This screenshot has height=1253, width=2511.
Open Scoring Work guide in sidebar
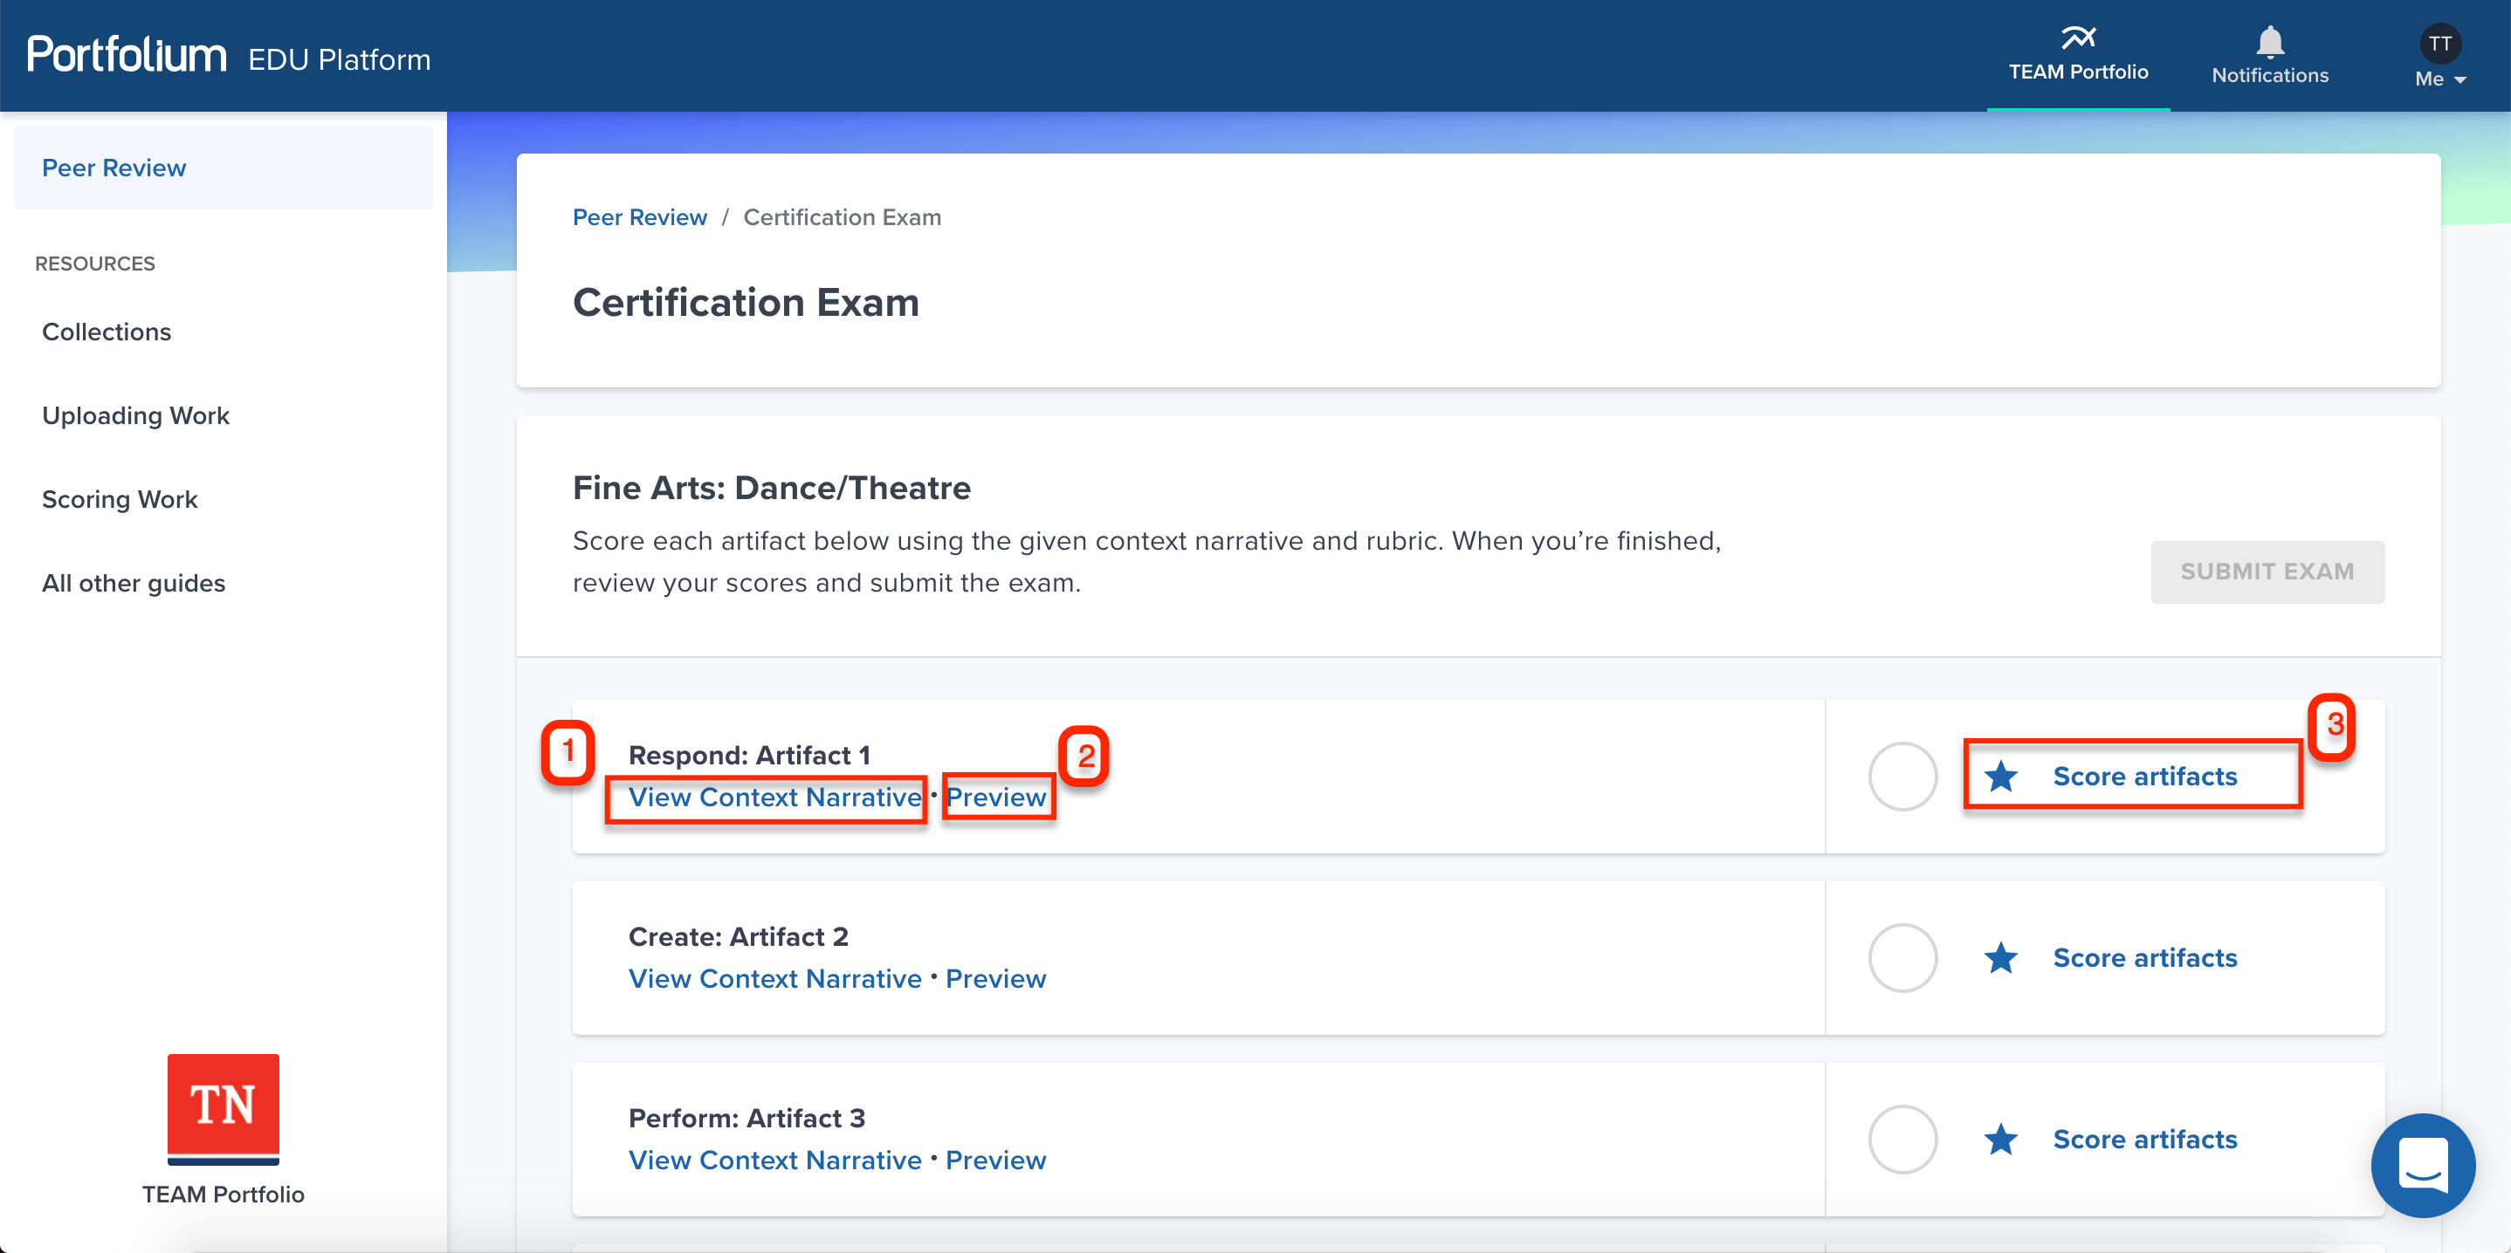click(x=119, y=500)
